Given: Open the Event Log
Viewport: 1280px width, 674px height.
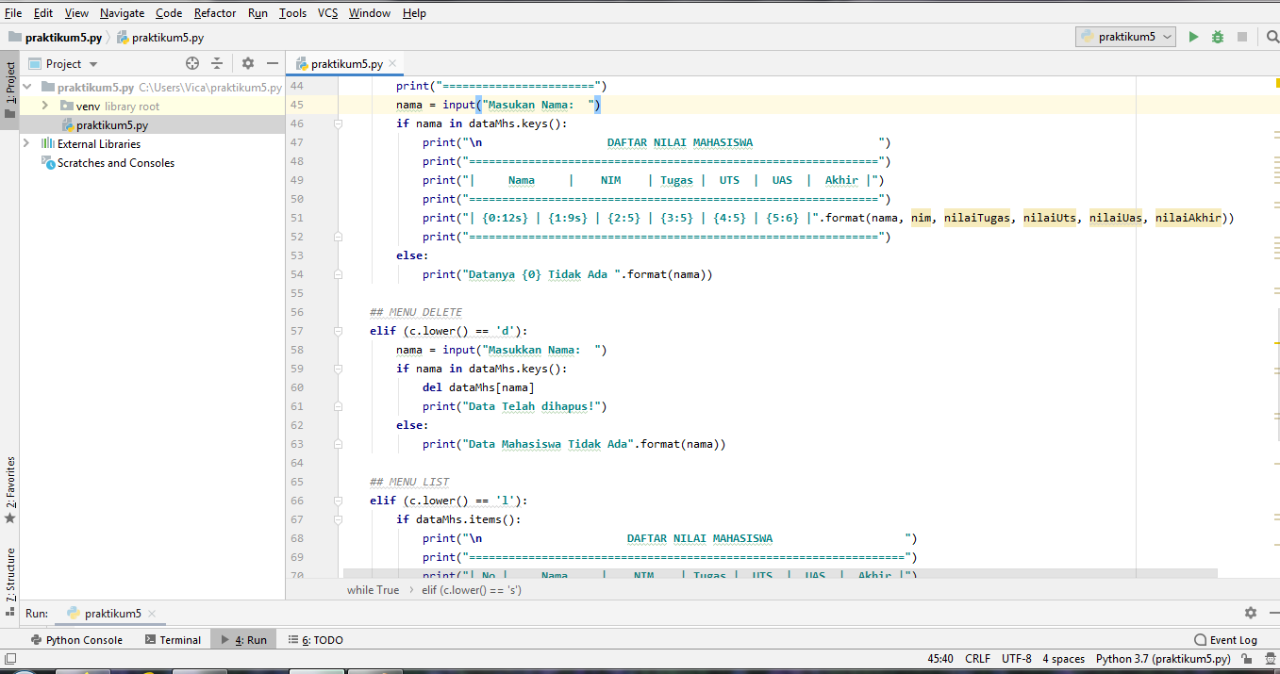Looking at the screenshot, I should 1226,639.
